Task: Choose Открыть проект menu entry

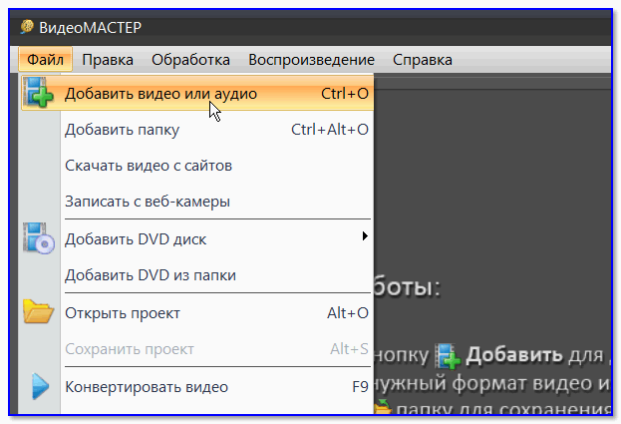Action: click(197, 313)
